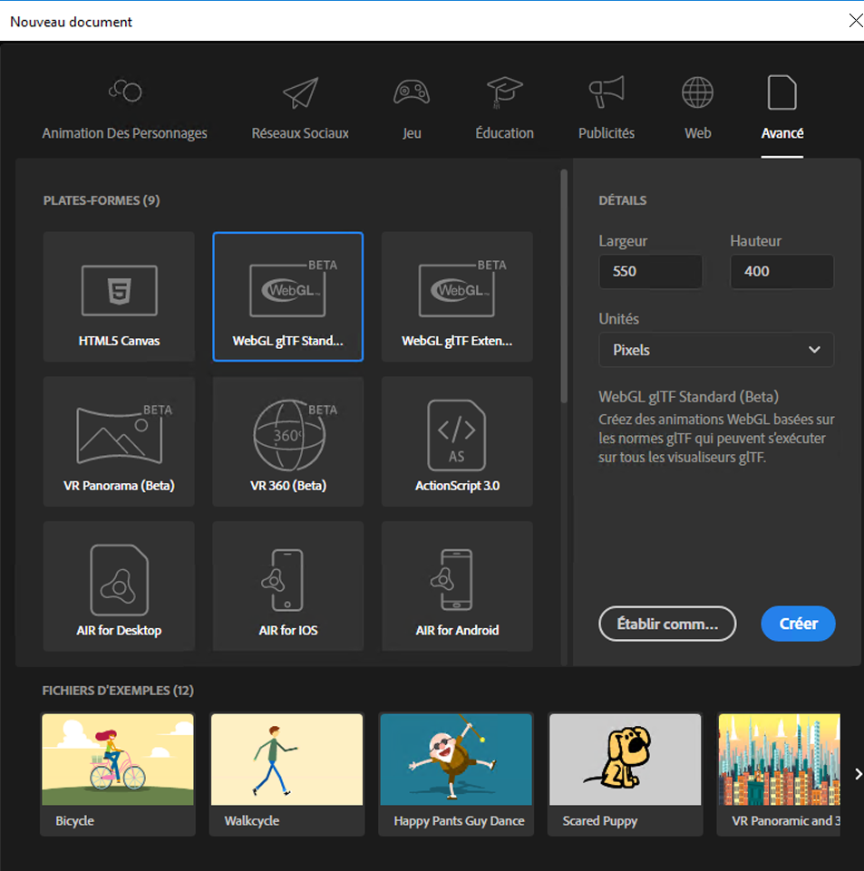864x871 pixels.
Task: Open the Bicycle sample file
Action: (117, 775)
